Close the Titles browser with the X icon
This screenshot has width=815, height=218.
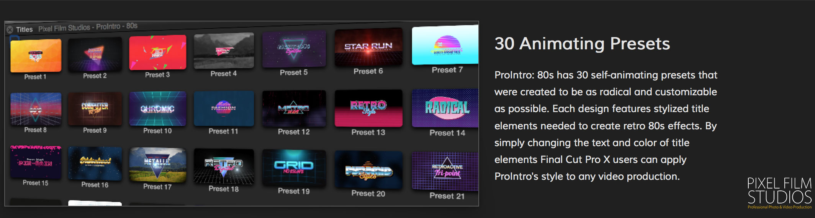[x=10, y=29]
